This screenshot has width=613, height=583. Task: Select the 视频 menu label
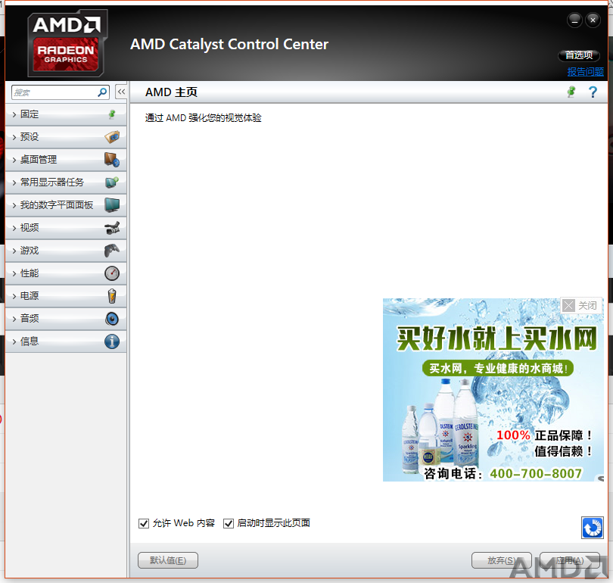point(30,228)
